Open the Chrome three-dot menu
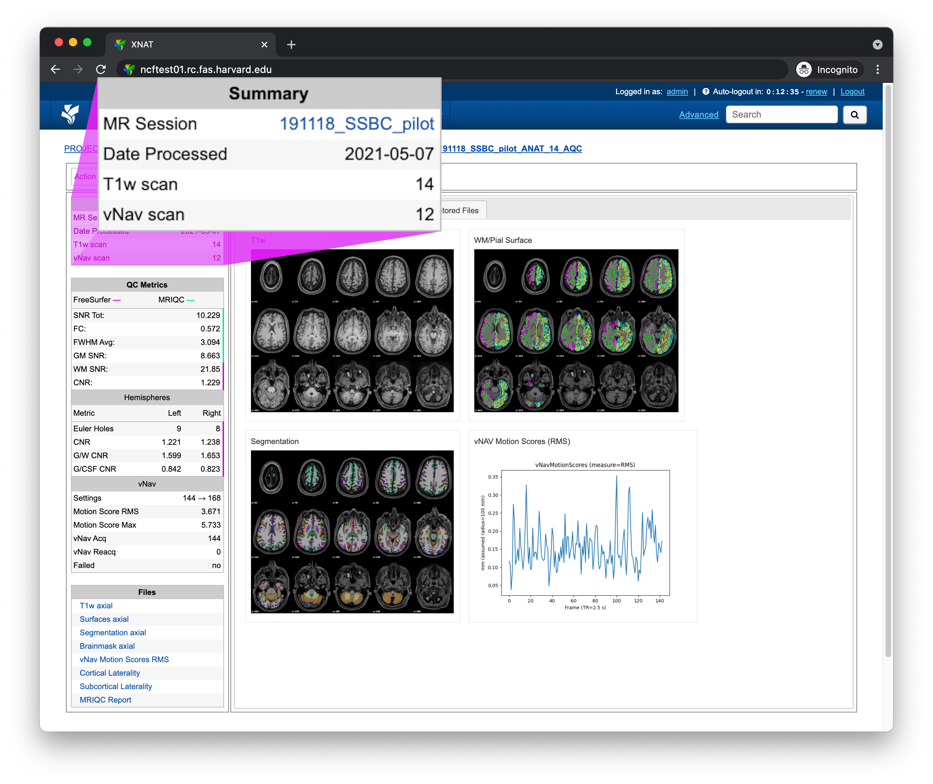Screen dimensions: 933x784 pos(877,69)
